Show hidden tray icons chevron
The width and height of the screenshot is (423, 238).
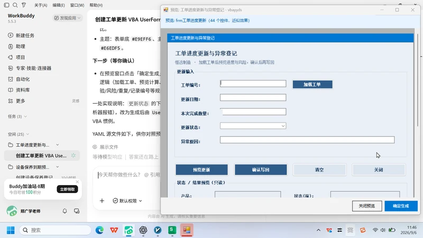tap(319, 230)
